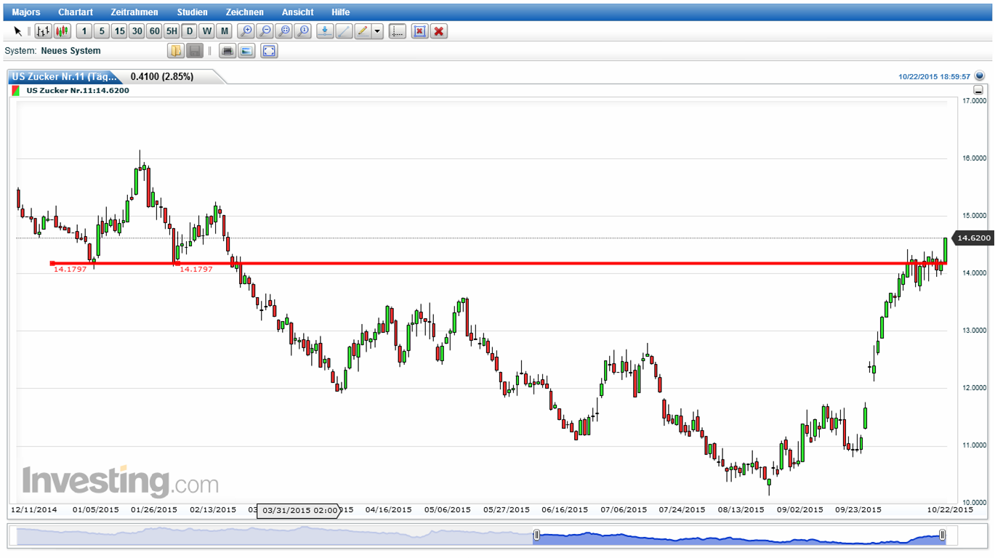Switch to bar chart style

tap(44, 31)
